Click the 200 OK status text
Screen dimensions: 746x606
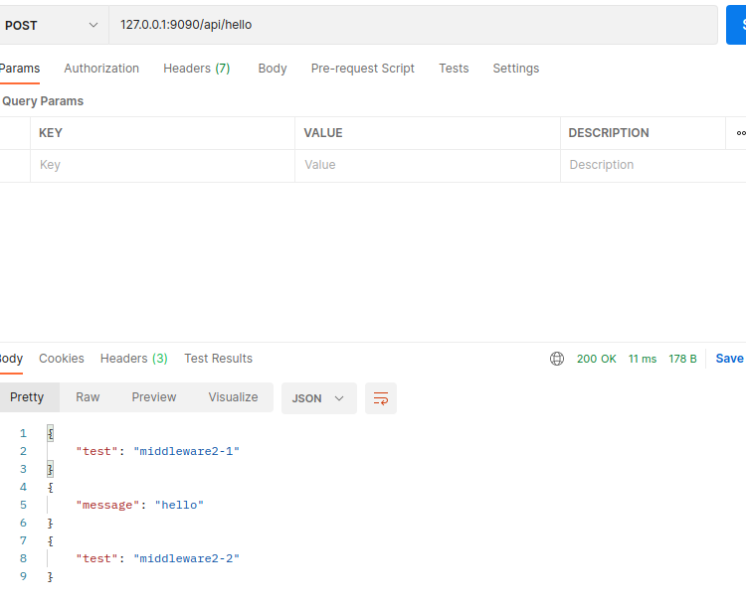point(596,359)
